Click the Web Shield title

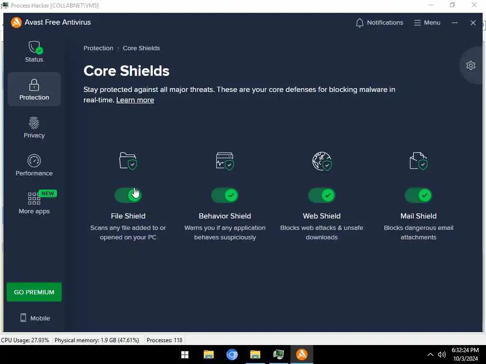tap(322, 216)
